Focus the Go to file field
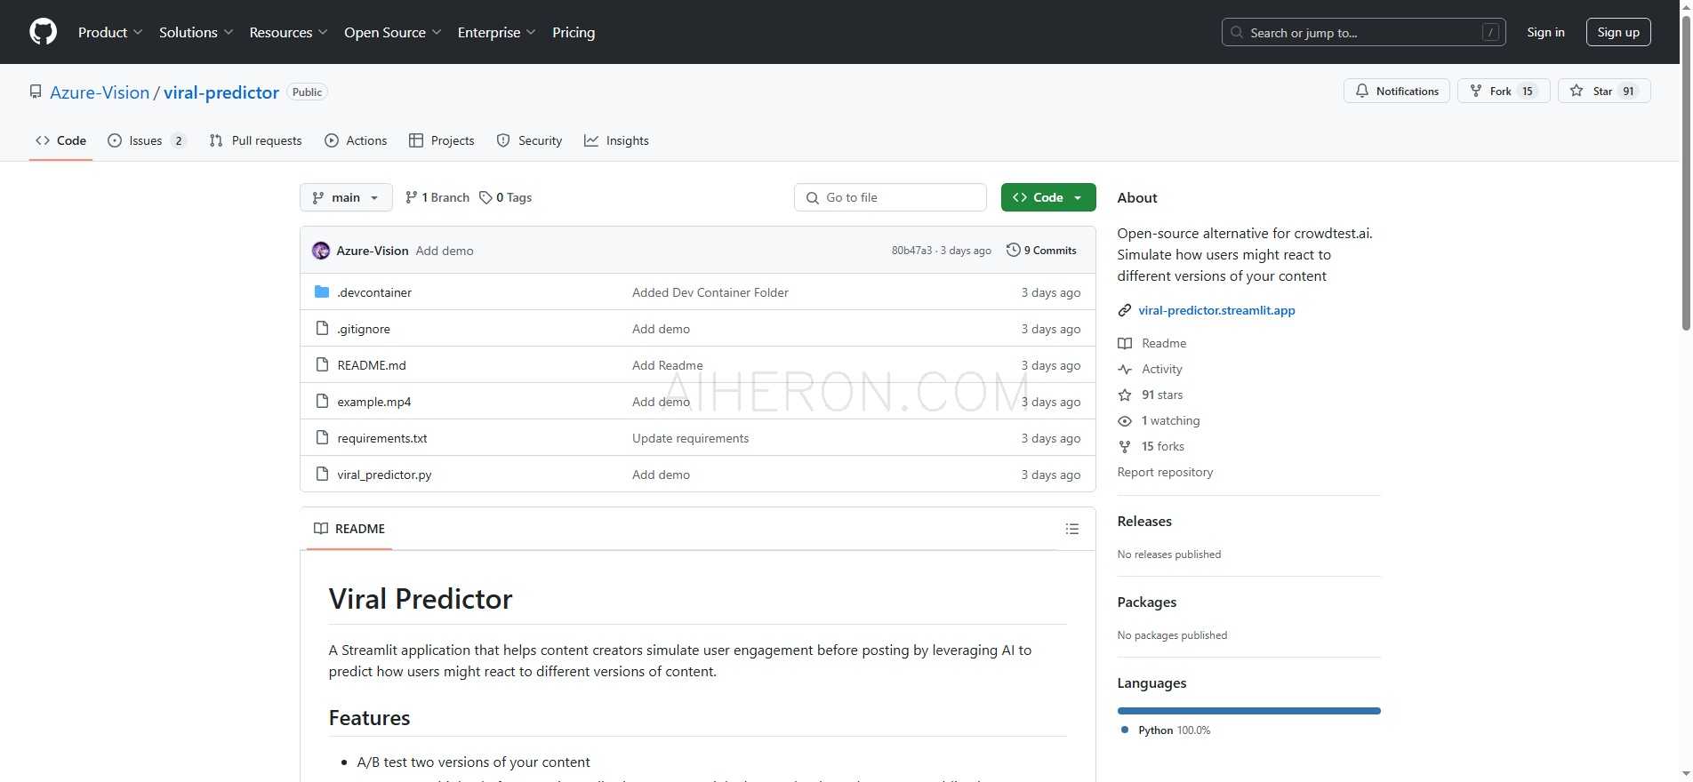 (x=890, y=197)
